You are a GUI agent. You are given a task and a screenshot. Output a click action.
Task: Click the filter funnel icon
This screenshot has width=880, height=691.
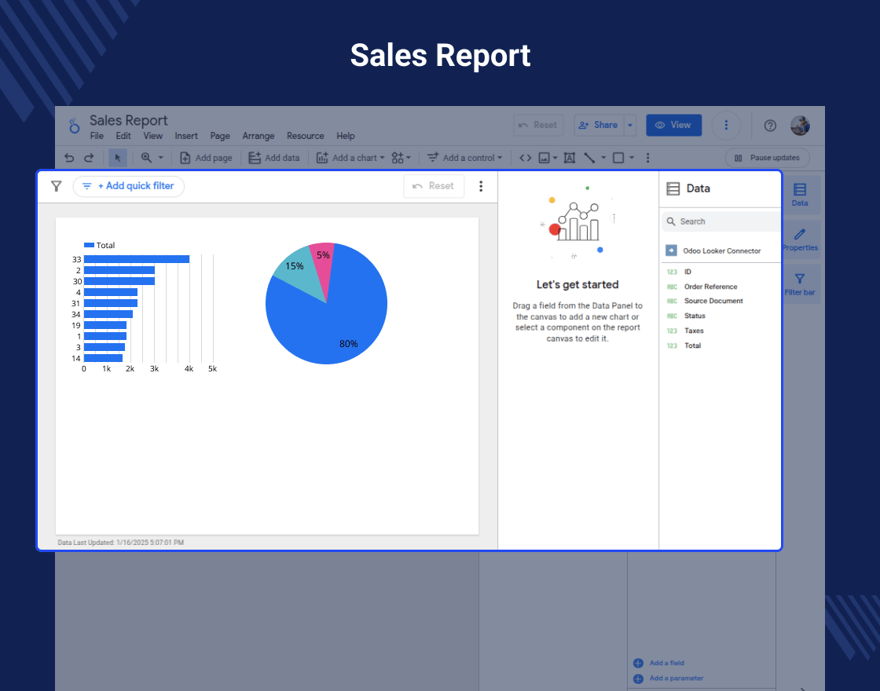[x=56, y=186]
